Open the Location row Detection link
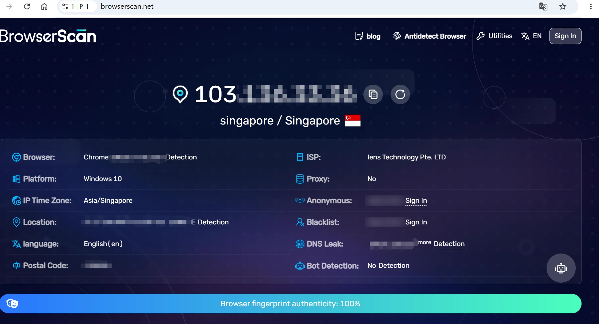The width and height of the screenshot is (599, 324). click(x=213, y=222)
